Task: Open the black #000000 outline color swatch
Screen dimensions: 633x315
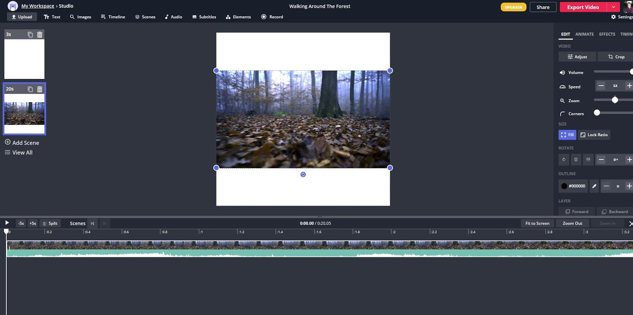Action: (x=564, y=186)
